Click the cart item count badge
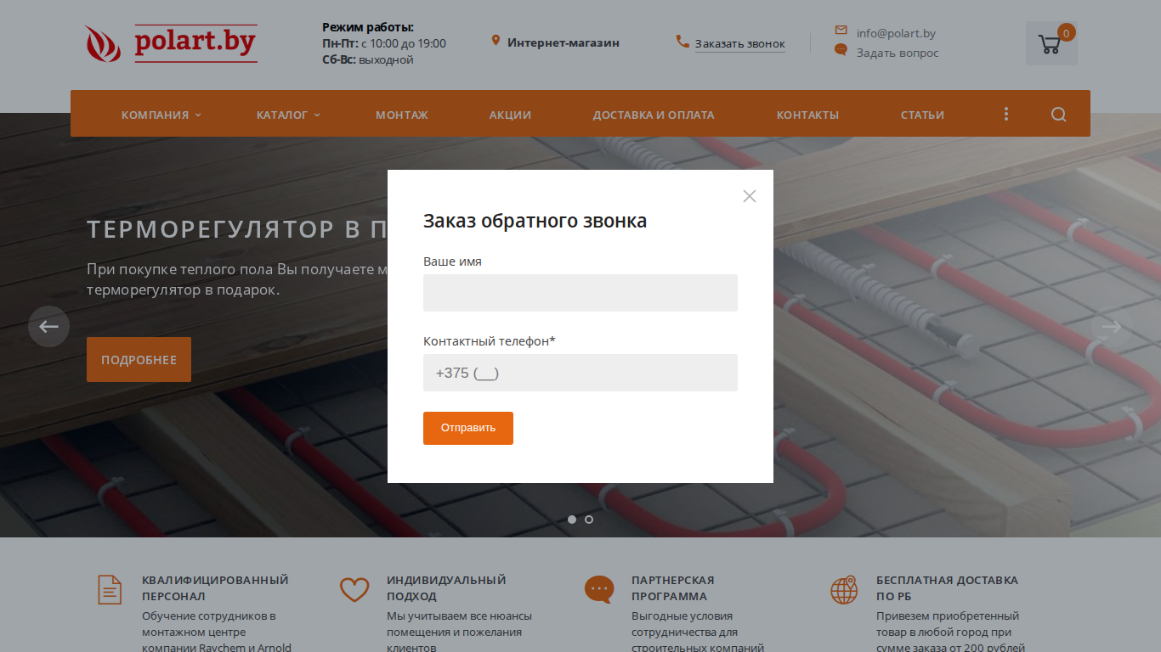Image resolution: width=1161 pixels, height=652 pixels. pyautogui.click(x=1067, y=32)
